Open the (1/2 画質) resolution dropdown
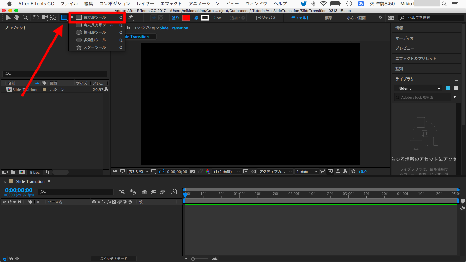This screenshot has height=262, width=466. pos(227,172)
